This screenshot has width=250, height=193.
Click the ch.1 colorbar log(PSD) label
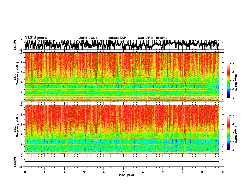236,82
